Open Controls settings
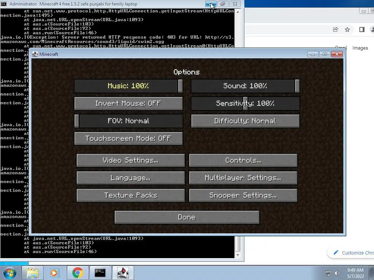The width and height of the screenshot is (374, 280). click(x=243, y=160)
